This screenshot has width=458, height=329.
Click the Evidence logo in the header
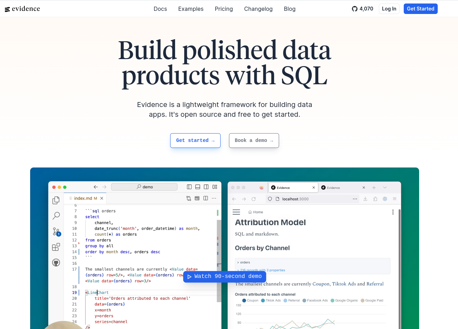(x=22, y=9)
